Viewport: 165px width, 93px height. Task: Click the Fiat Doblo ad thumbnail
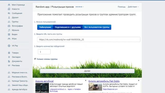[x=95, y=87]
